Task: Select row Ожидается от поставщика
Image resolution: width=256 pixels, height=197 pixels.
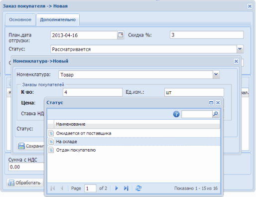Action: point(133,133)
